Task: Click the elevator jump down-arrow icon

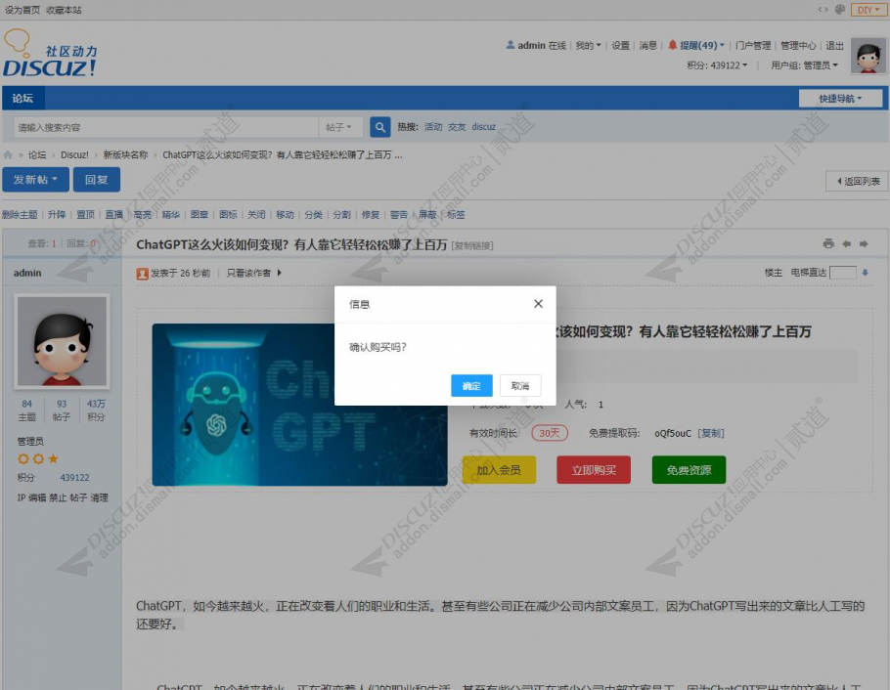Action: pyautogui.click(x=865, y=273)
